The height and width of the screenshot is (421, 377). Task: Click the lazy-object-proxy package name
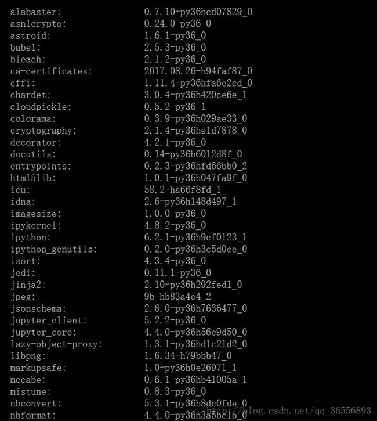56,344
